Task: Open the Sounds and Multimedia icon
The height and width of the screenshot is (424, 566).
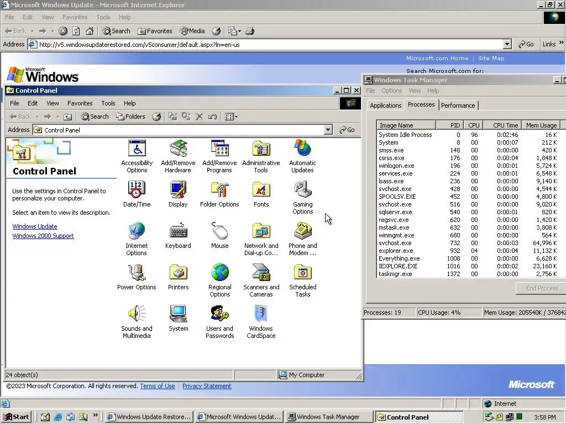Action: 137,322
